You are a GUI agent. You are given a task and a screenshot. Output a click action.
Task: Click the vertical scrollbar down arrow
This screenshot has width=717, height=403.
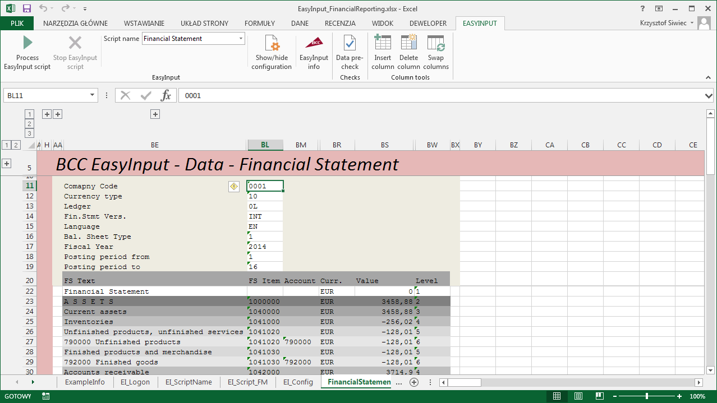coord(710,370)
